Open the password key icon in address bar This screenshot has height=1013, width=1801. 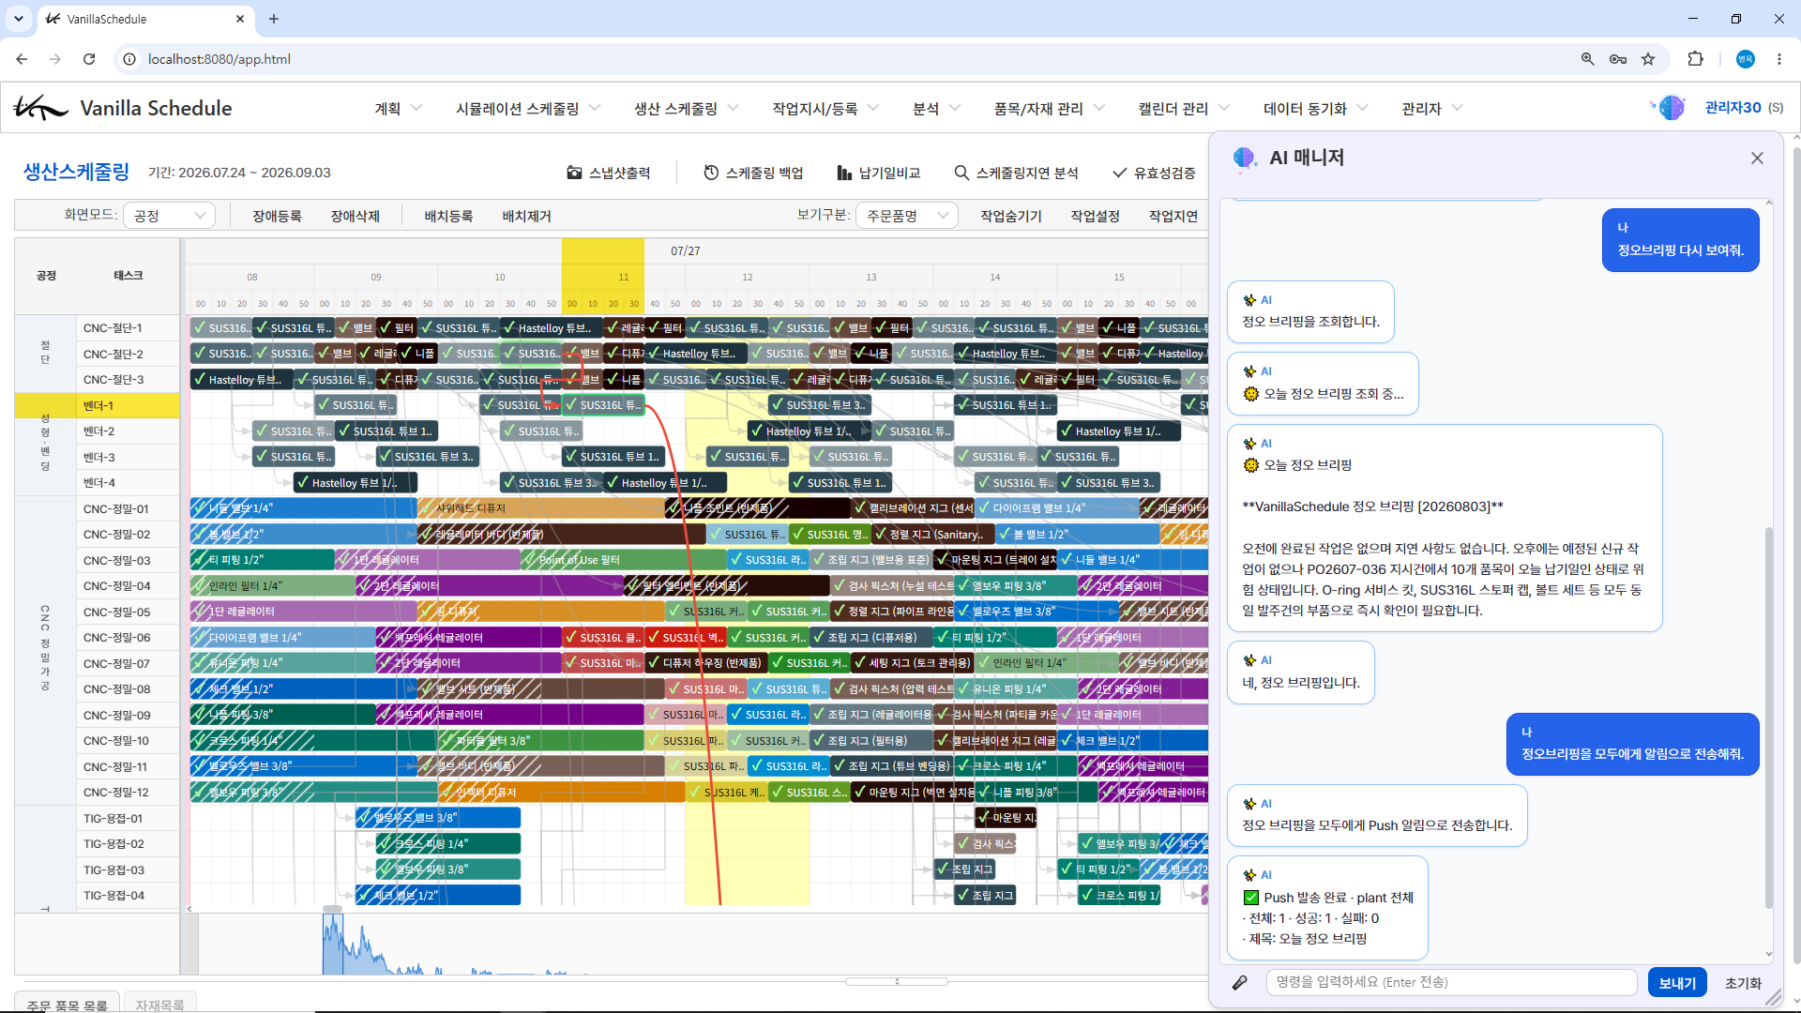[x=1618, y=59]
